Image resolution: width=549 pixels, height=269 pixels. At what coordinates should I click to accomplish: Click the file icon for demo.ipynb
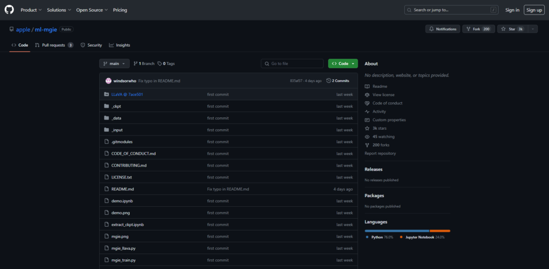click(x=107, y=201)
